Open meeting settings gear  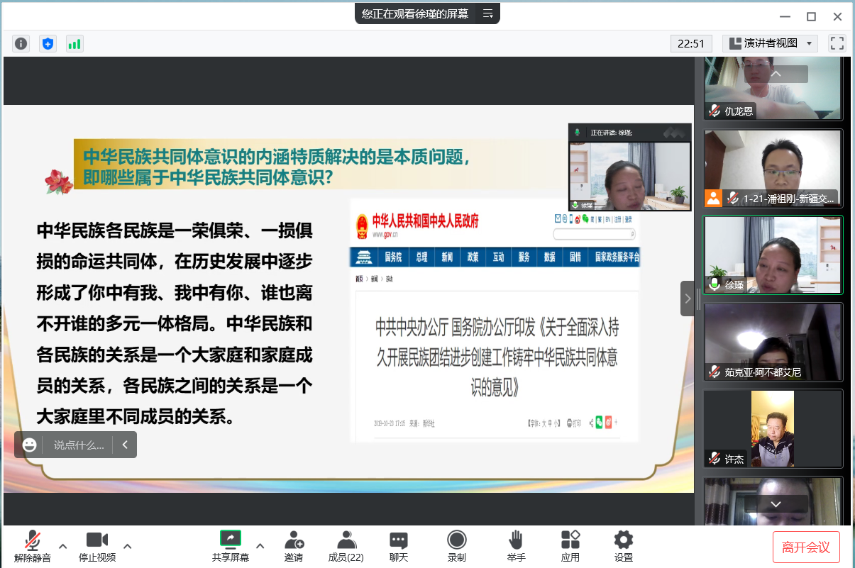point(624,546)
